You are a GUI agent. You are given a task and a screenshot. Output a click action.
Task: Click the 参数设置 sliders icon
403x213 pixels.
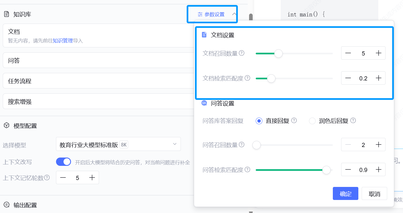pyautogui.click(x=200, y=14)
